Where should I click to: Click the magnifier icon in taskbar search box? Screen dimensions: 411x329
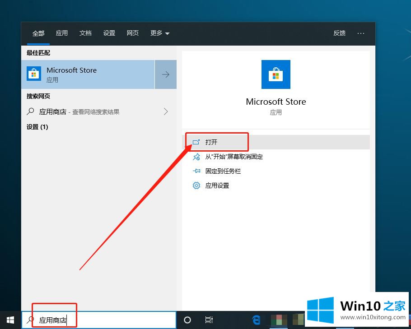coord(30,320)
